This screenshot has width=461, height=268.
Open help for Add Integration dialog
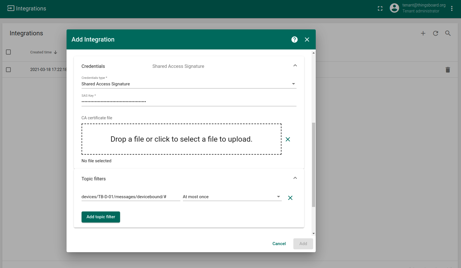[294, 40]
